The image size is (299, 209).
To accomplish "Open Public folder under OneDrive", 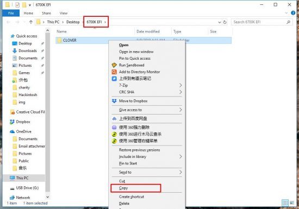I will 23,161.
